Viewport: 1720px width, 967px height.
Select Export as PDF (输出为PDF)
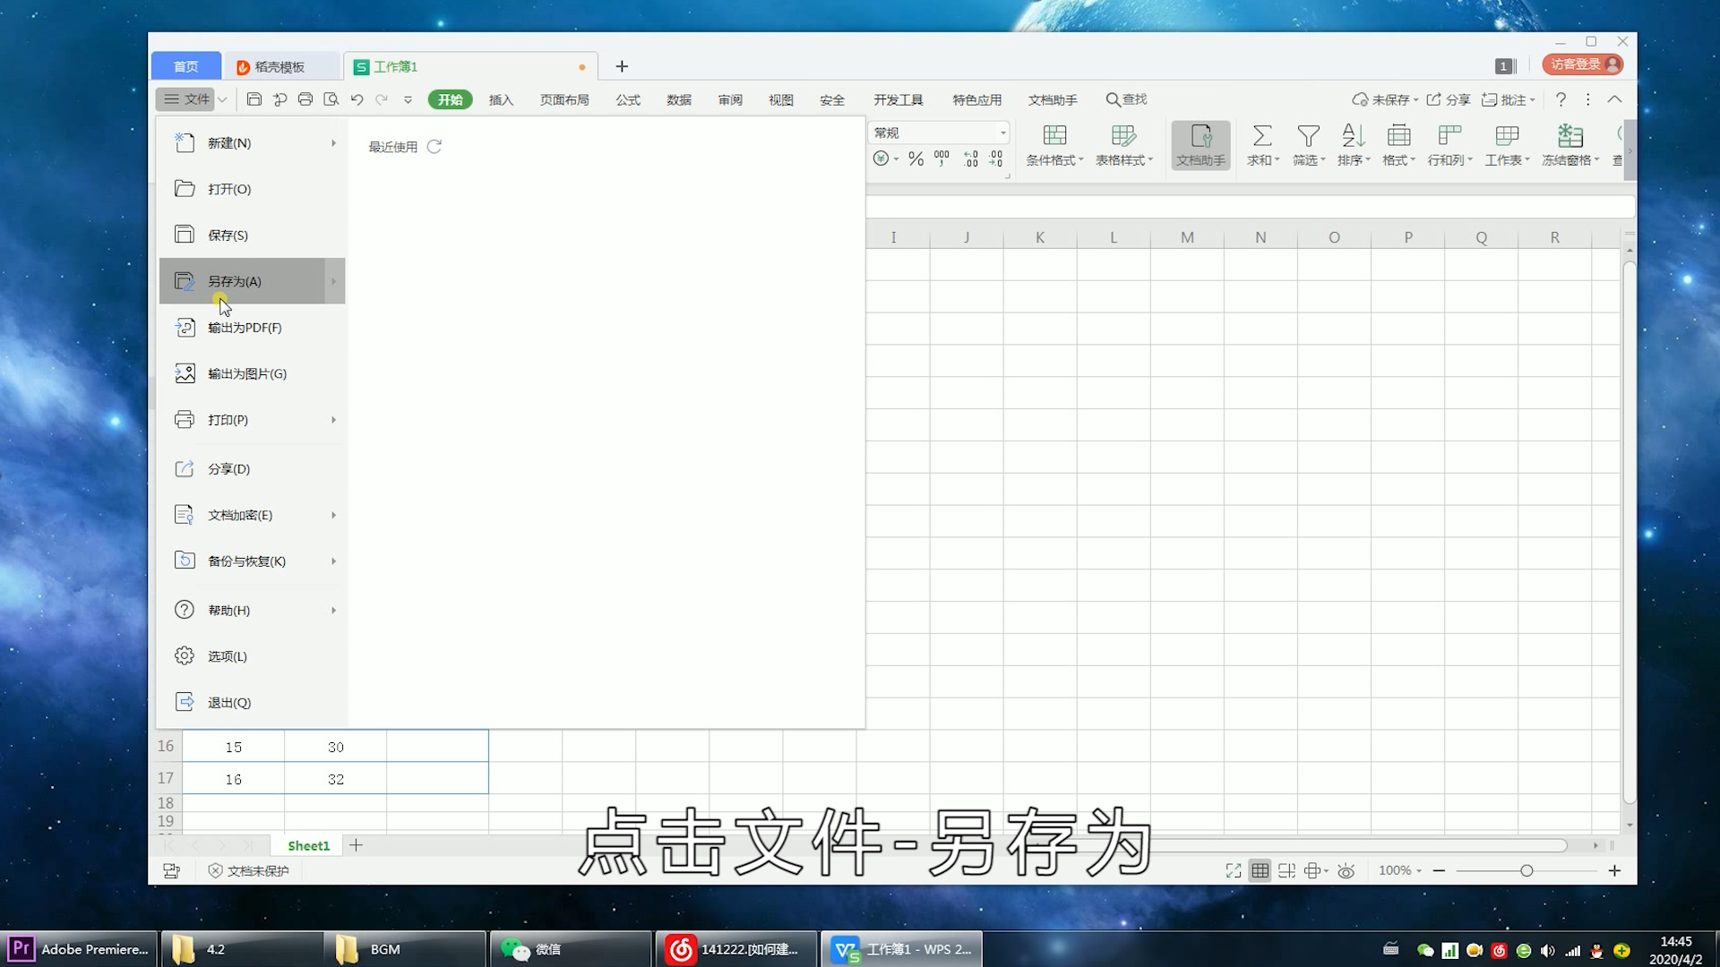(x=252, y=328)
